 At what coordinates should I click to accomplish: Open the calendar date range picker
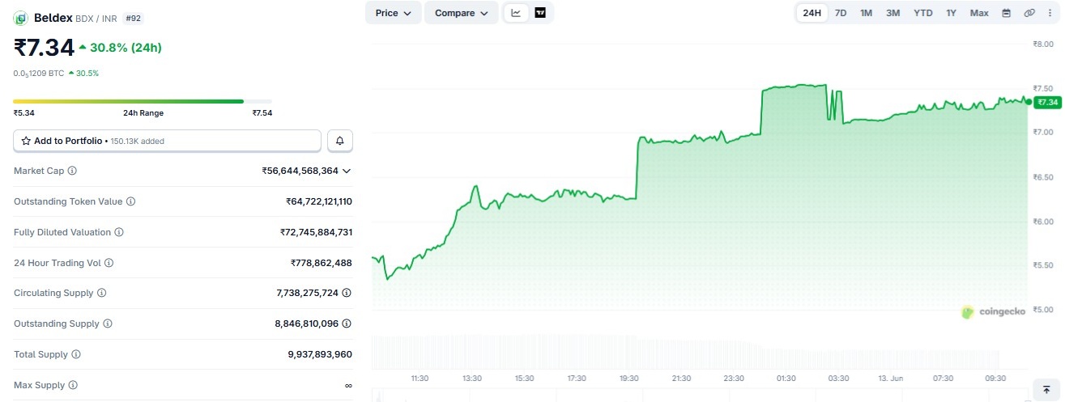[1007, 13]
